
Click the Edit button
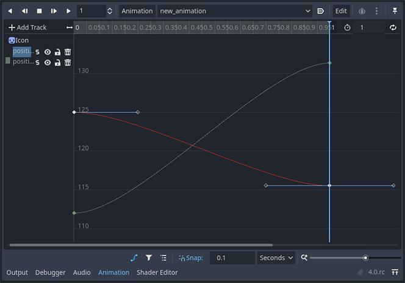click(x=341, y=11)
